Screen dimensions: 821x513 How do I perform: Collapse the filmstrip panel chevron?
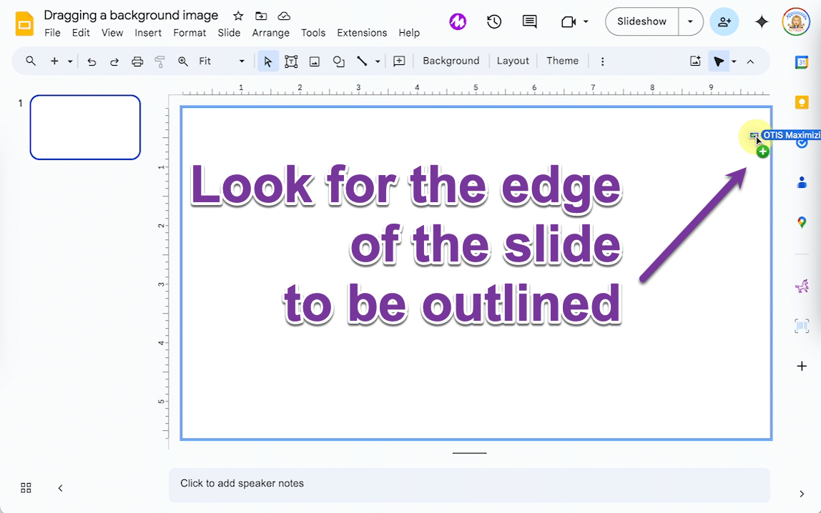click(x=60, y=488)
